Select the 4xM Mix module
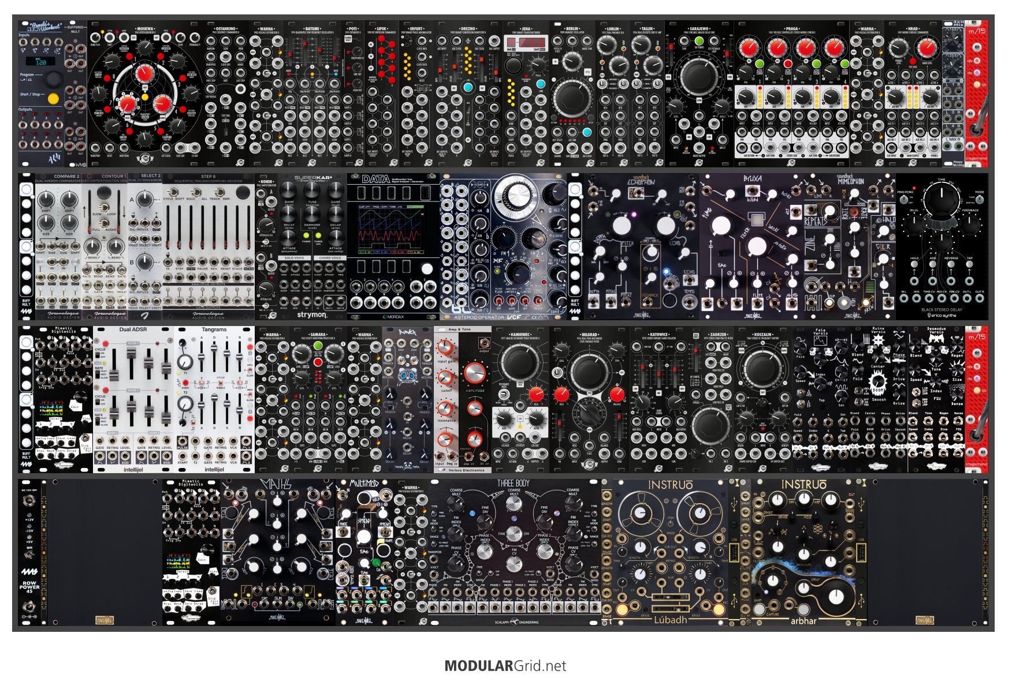The image size is (1012, 678). [954, 94]
